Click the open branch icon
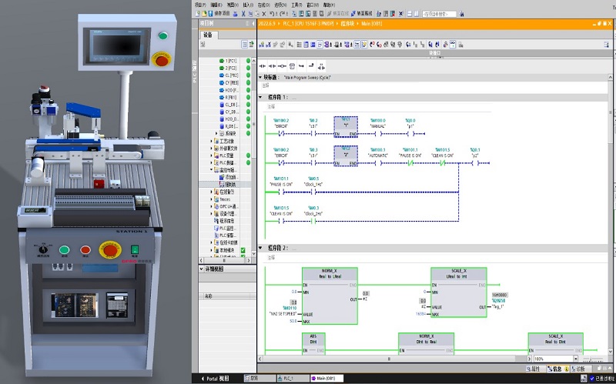The image size is (616, 384). tap(302, 66)
